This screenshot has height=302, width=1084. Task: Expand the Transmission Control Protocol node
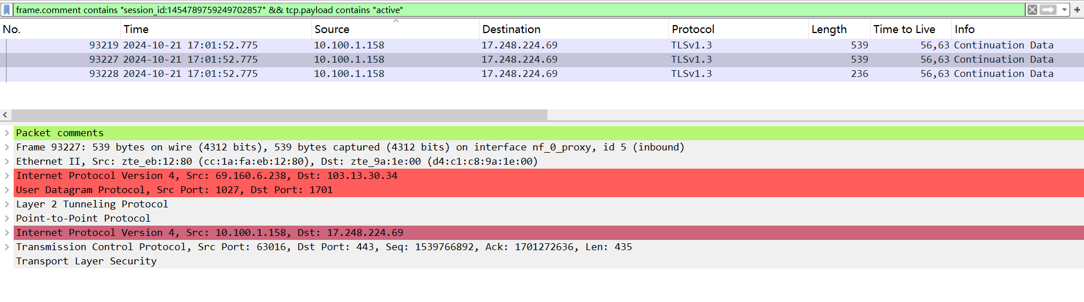pyautogui.click(x=7, y=247)
